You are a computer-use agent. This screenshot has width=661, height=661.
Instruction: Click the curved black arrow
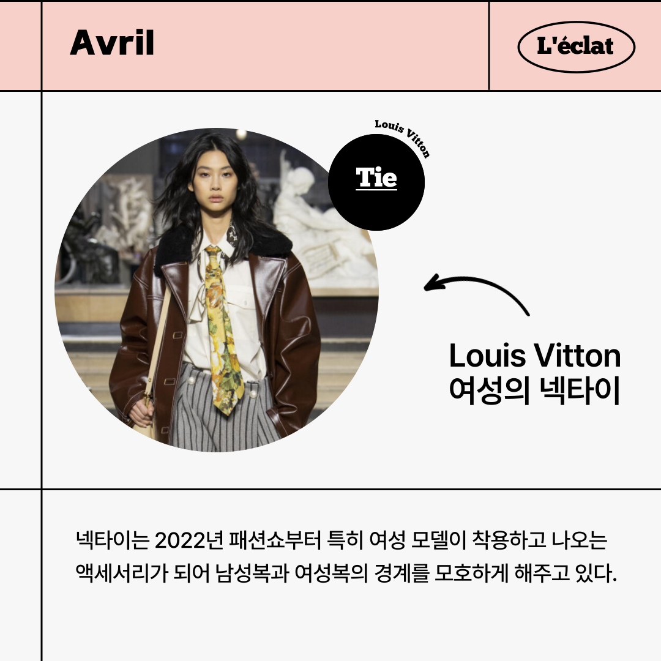point(476,294)
